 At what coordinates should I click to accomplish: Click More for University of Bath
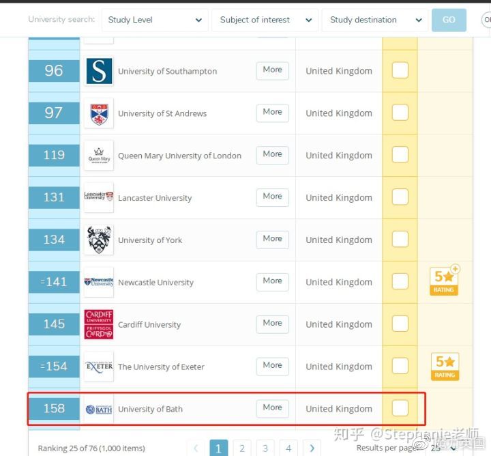click(272, 408)
